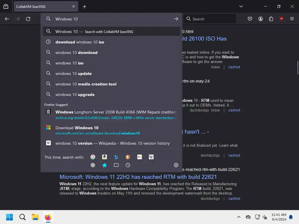
Task: Select 'Windows 10 — Search with CollabVM SearXNG'
Action: pos(112,32)
